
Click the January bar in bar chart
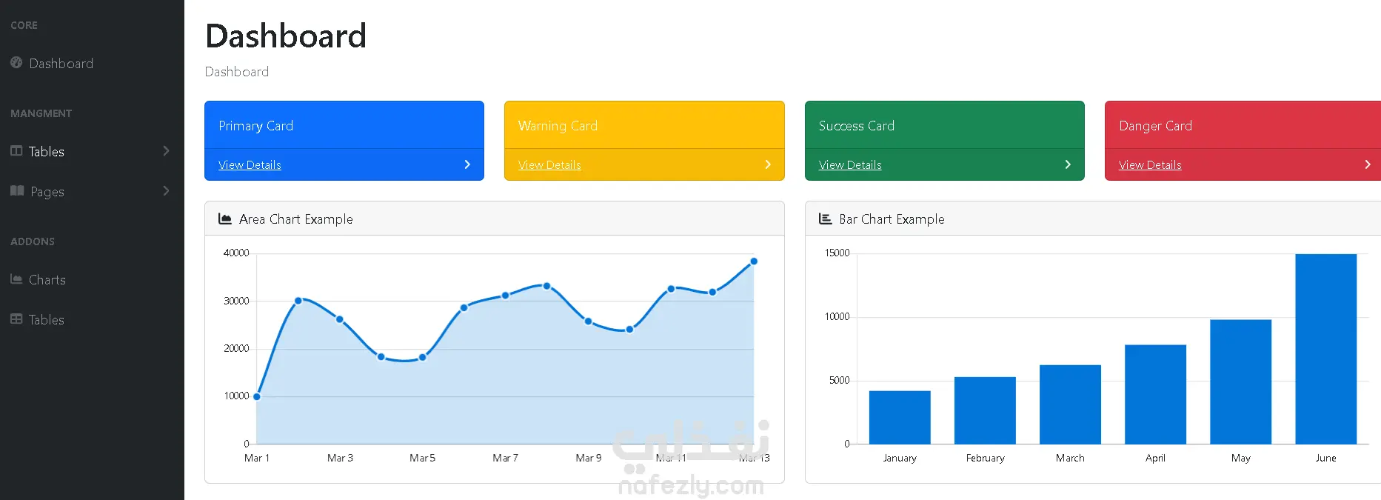pos(900,417)
